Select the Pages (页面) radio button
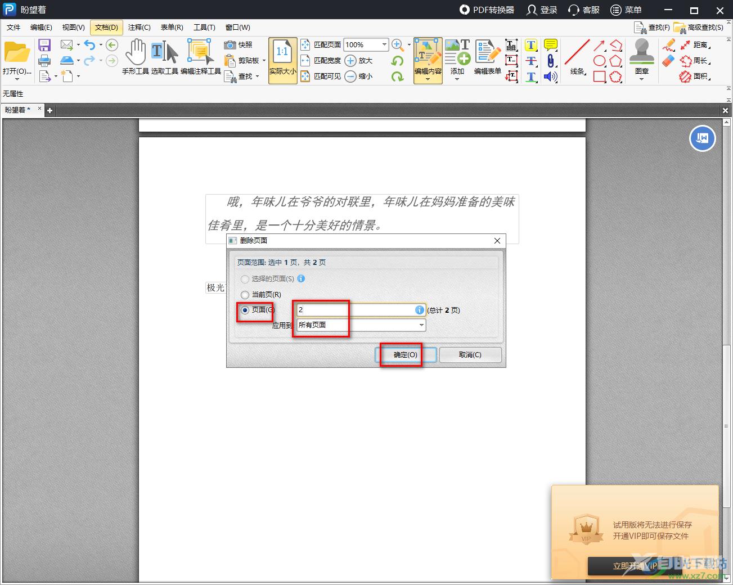 click(x=245, y=310)
